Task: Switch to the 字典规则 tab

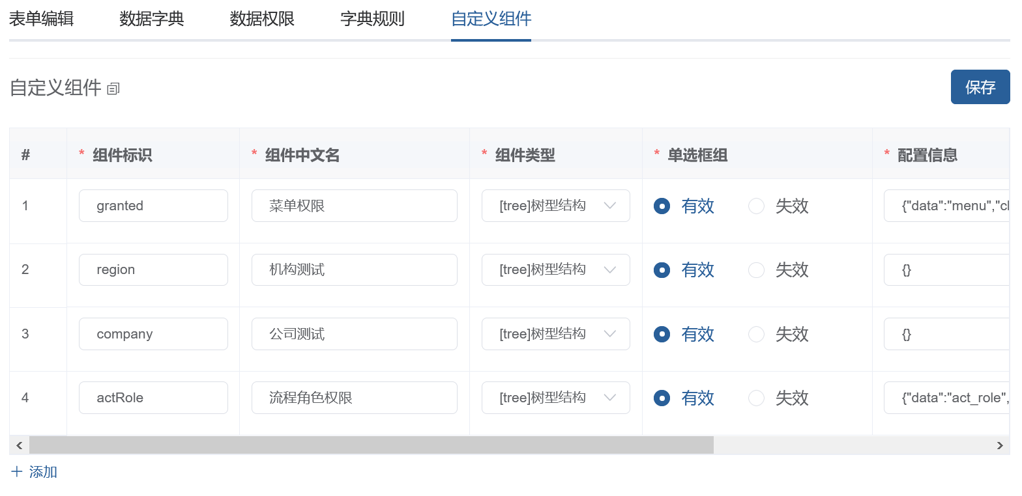Action: [372, 19]
